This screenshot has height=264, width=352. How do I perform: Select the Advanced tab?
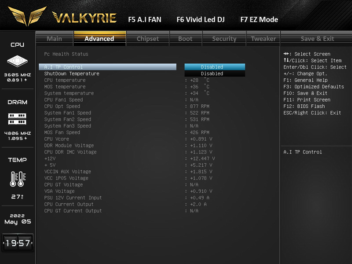(100, 39)
